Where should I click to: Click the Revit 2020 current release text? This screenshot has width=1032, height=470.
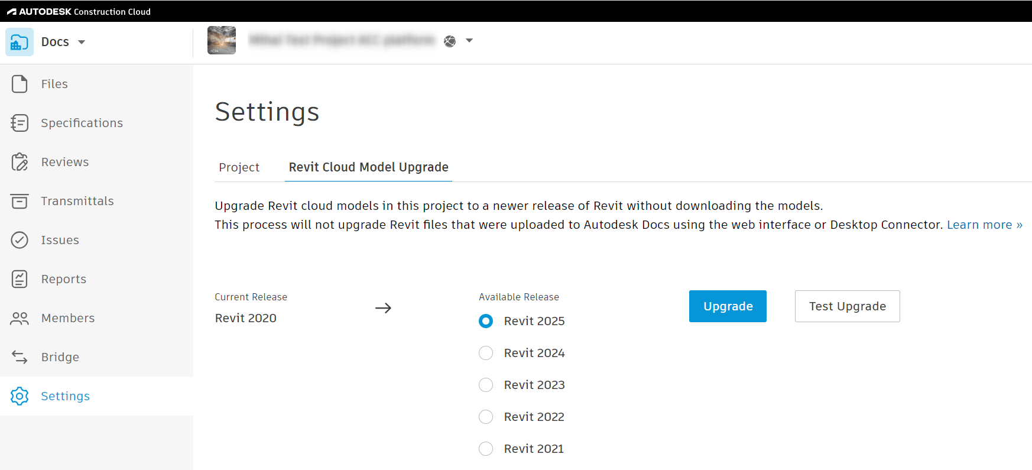pyautogui.click(x=246, y=318)
